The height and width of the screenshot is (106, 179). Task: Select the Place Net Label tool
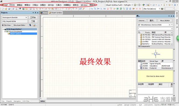(x=104, y=9)
